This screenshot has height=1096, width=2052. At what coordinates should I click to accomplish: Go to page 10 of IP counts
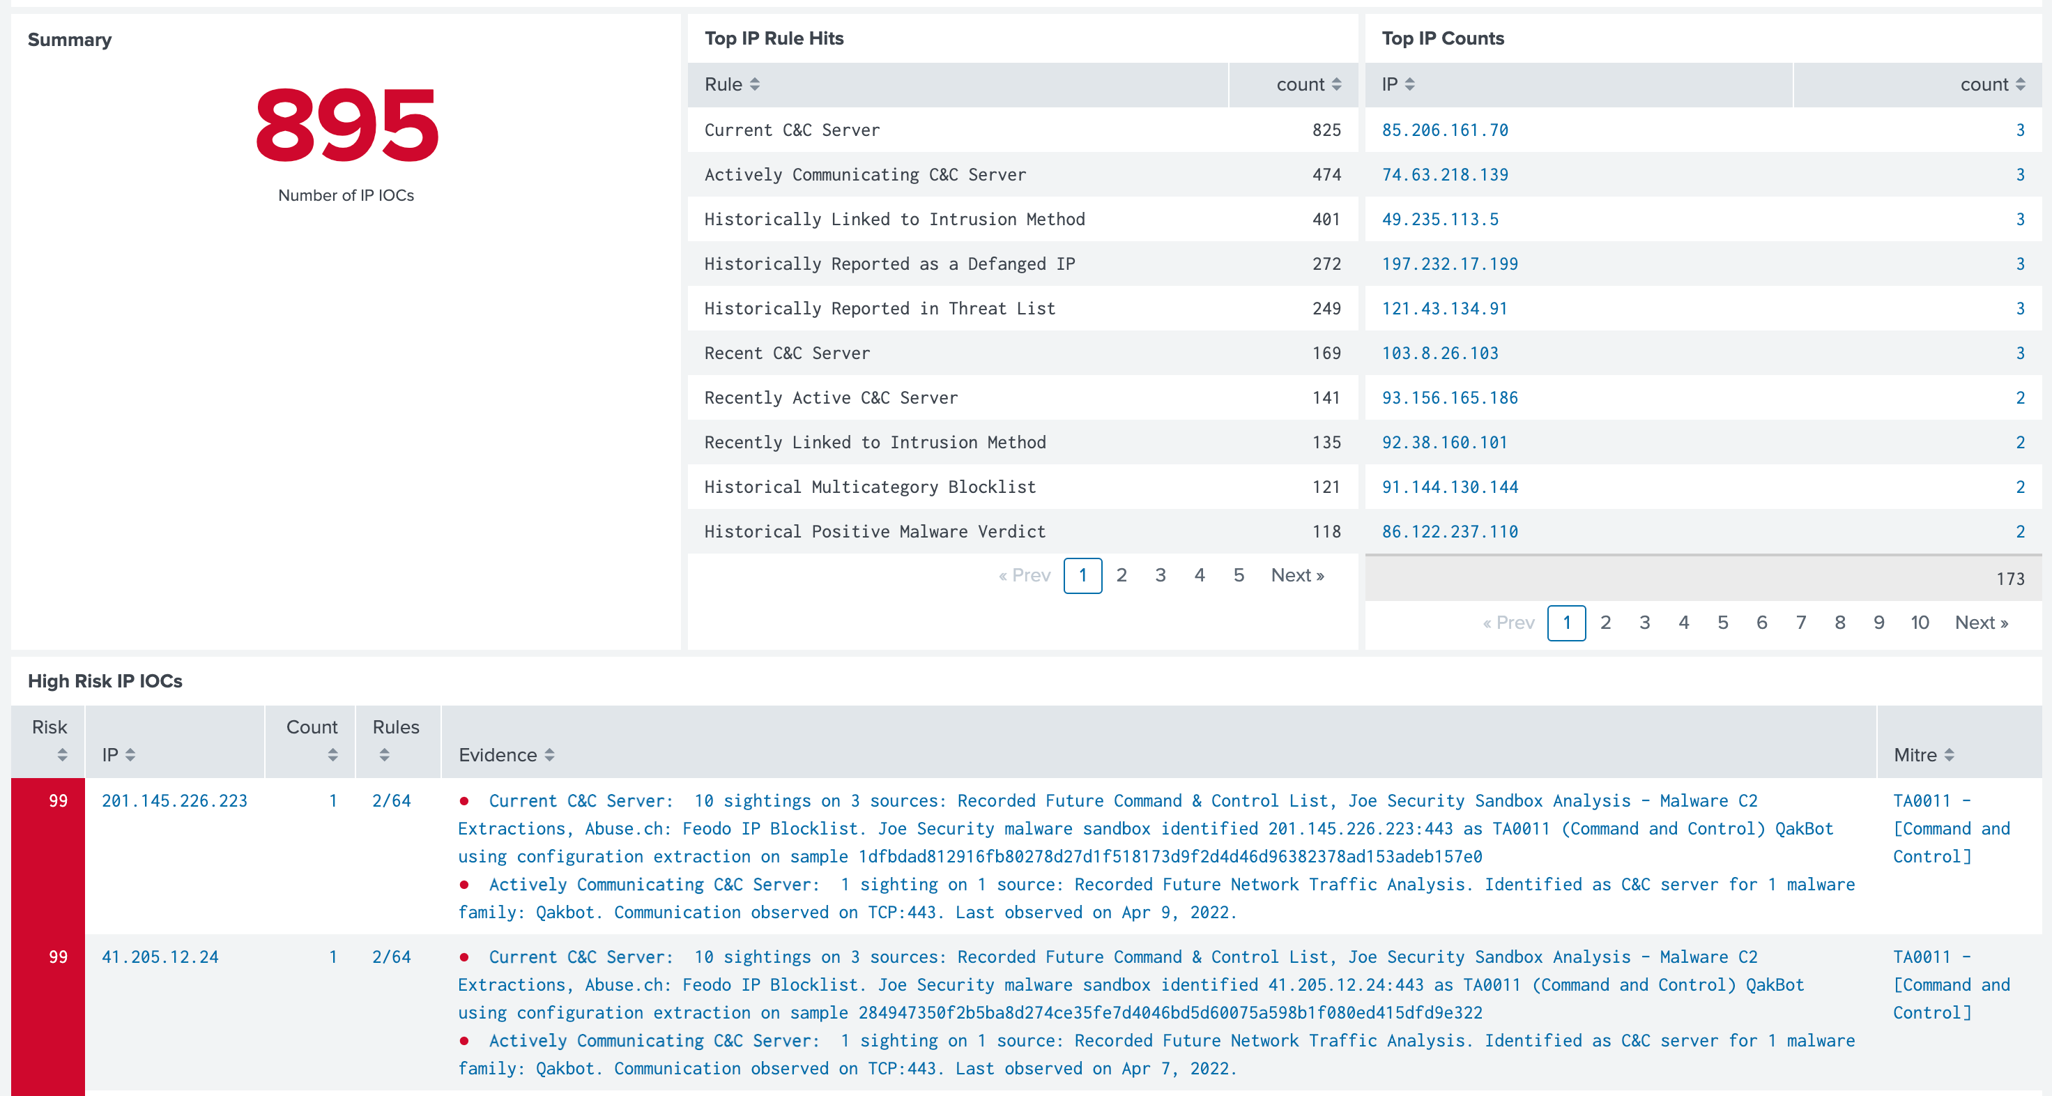[x=1919, y=622]
